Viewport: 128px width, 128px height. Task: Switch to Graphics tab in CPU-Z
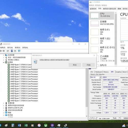click(x=119, y=72)
